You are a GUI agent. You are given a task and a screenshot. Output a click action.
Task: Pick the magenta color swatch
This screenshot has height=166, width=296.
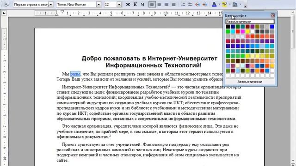click(242, 31)
